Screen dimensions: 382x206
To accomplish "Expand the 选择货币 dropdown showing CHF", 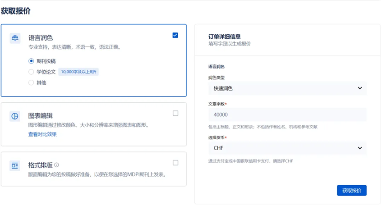I will click(x=287, y=148).
